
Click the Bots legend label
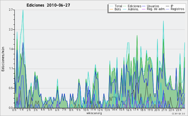click(118, 9)
